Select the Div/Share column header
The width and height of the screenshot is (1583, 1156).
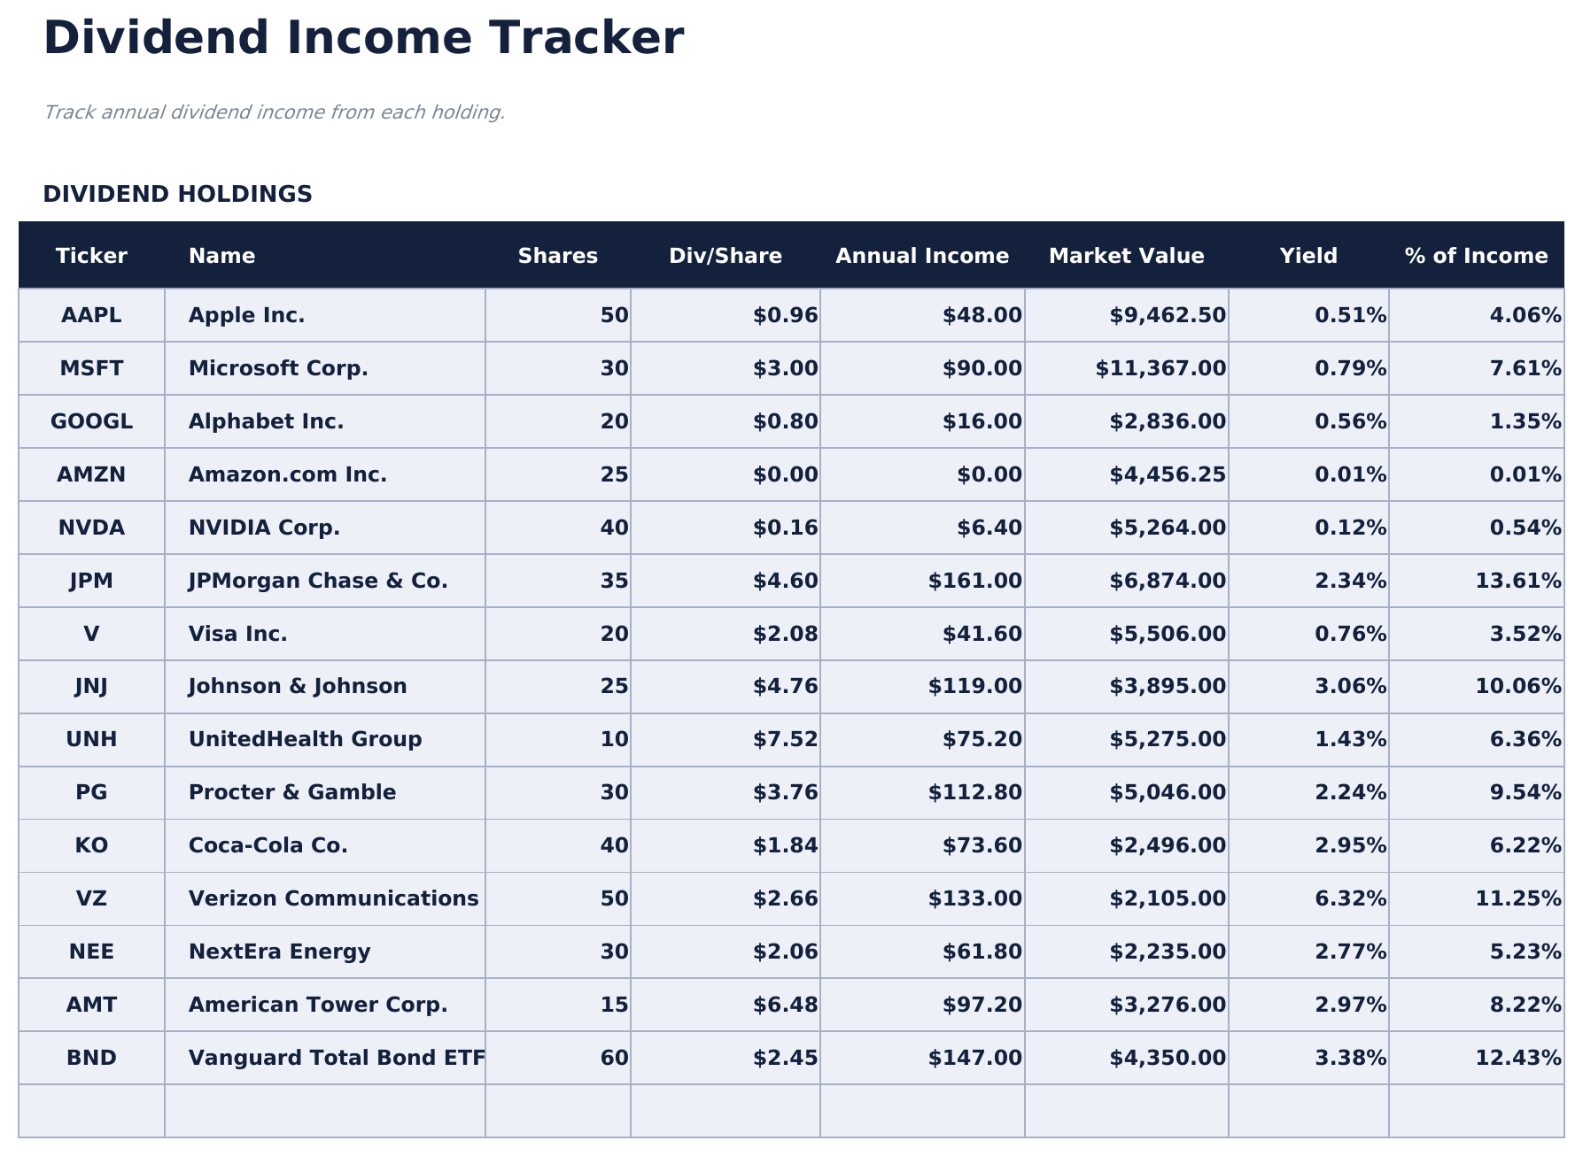(726, 256)
